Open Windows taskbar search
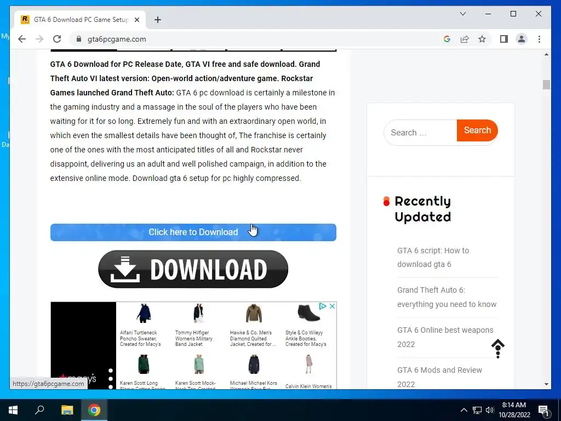Screen dimensions: 561x421 tap(39, 410)
